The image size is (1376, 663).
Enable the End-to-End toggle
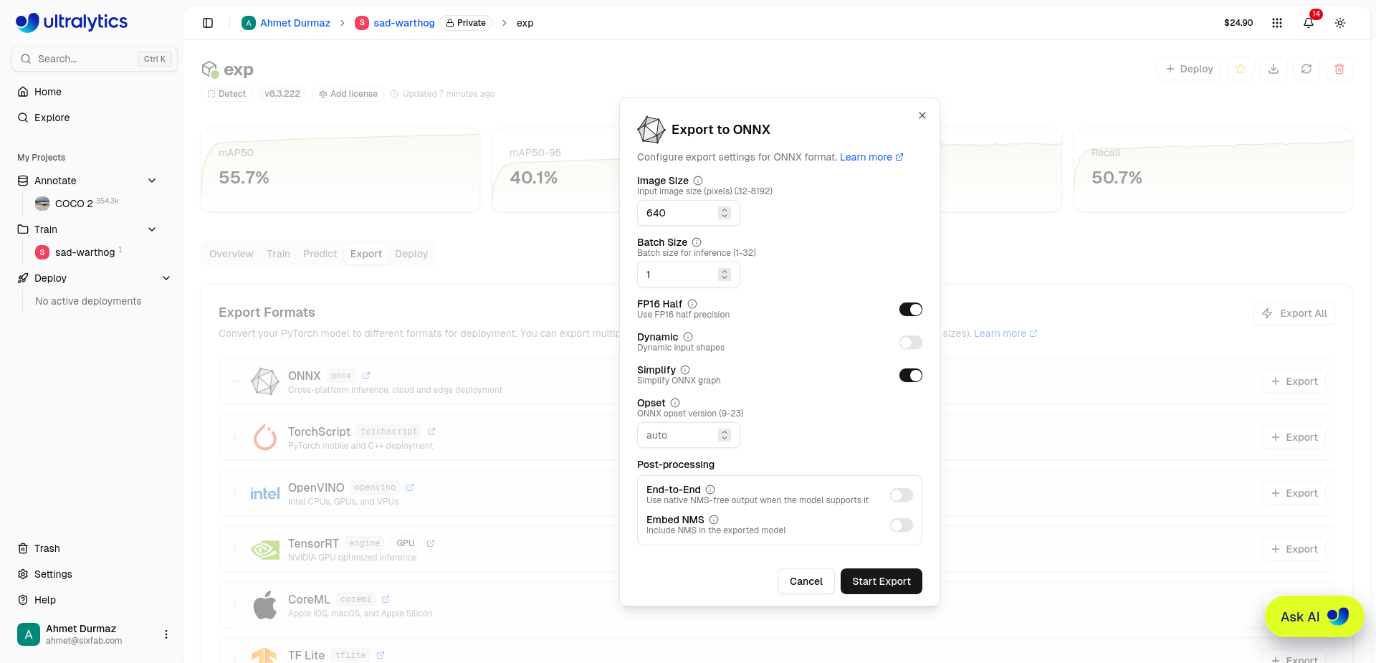pyautogui.click(x=902, y=495)
